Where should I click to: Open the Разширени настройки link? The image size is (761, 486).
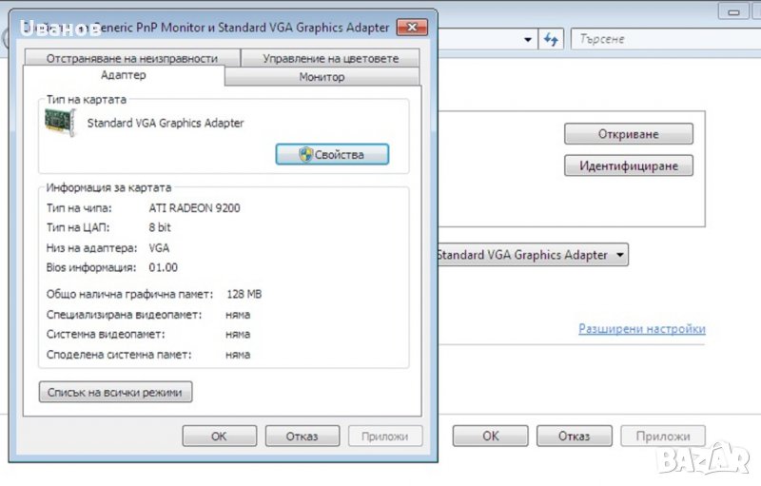(x=642, y=329)
